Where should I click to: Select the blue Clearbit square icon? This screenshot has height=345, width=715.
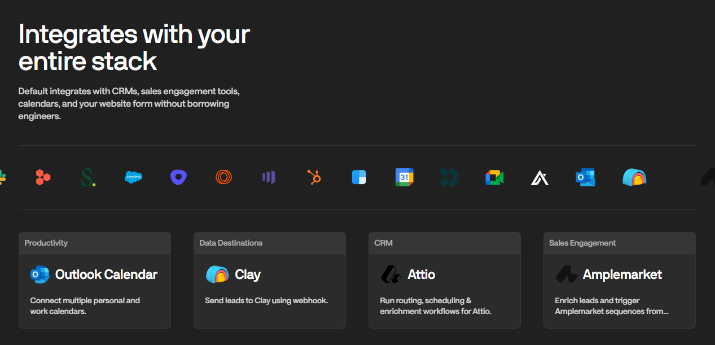(359, 177)
